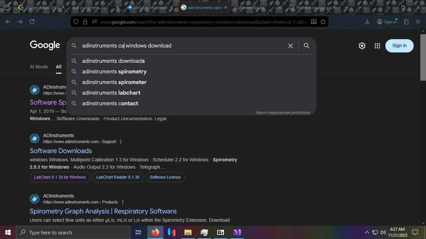Open the volume control in the system tray
This screenshot has width=426, height=239.
(x=383, y=232)
